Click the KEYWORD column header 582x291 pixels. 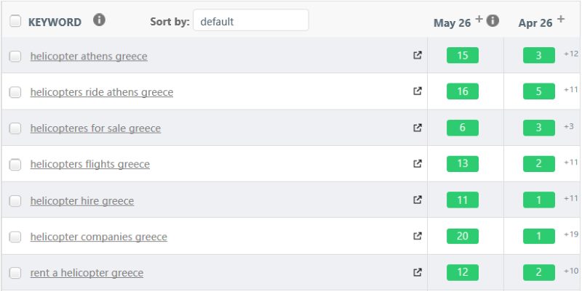pyautogui.click(x=55, y=22)
